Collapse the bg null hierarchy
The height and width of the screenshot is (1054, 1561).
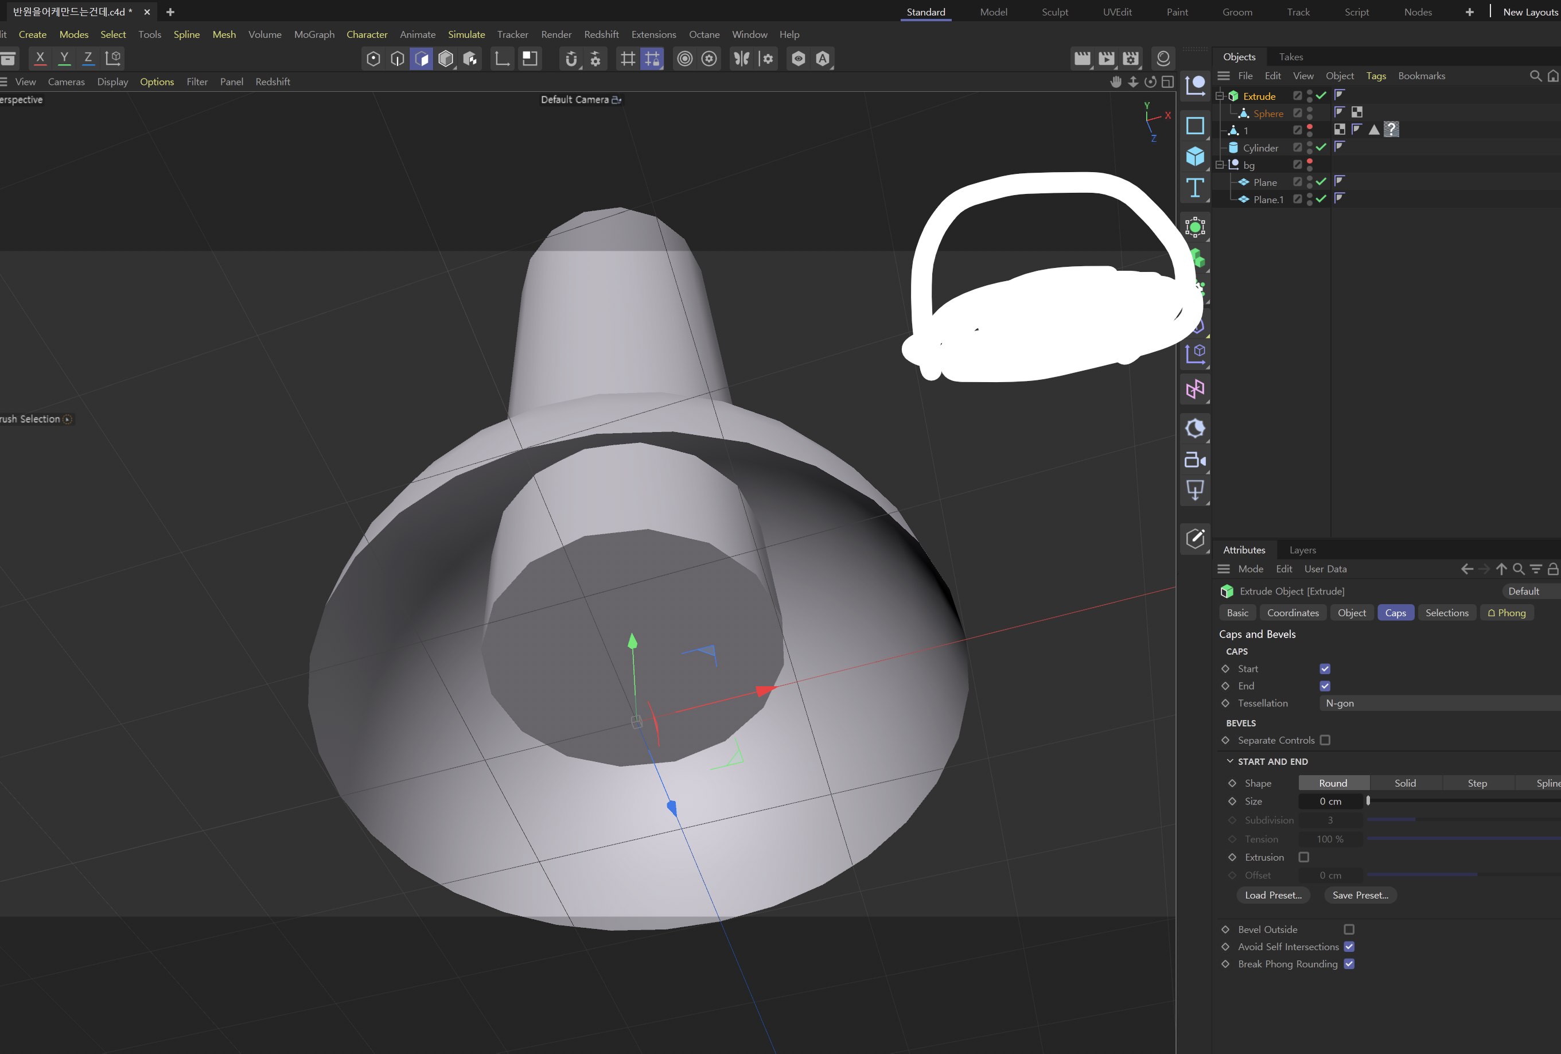coord(1220,165)
